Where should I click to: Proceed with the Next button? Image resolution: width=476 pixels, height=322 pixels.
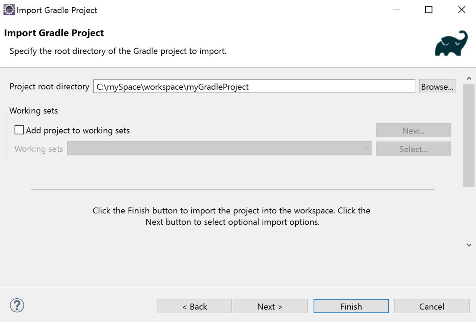pyautogui.click(x=270, y=306)
